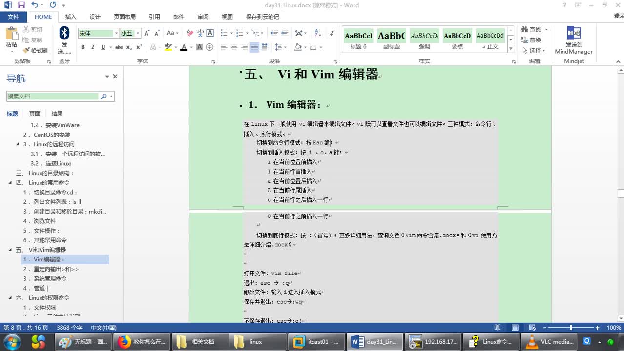The image size is (624, 351).
Task: Apply the 副标题 (Subtitle) style
Action: tap(392, 40)
